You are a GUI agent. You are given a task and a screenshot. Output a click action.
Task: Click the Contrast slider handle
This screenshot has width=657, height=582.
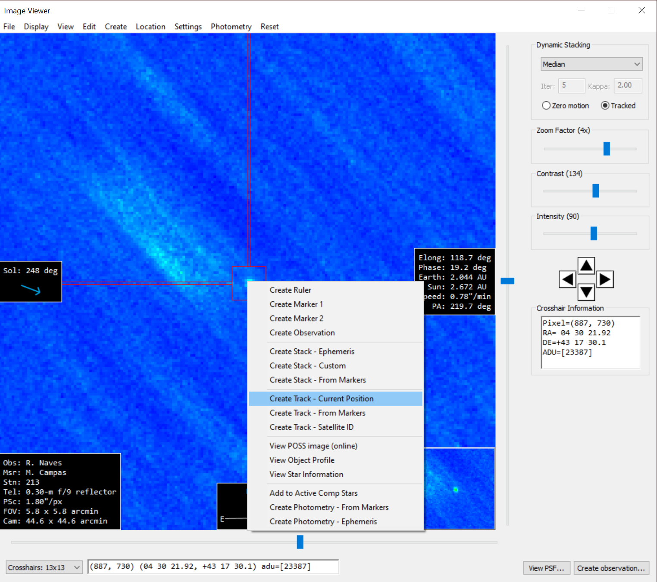coord(595,191)
